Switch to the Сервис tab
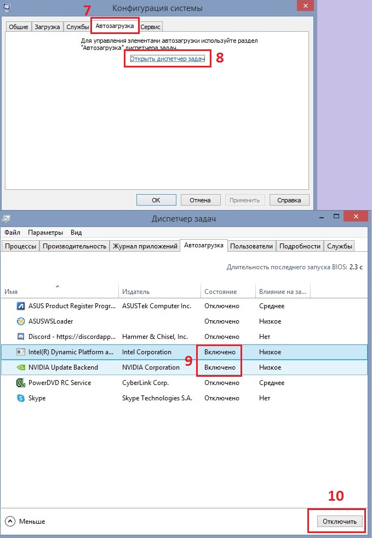This screenshot has width=372, height=538. 150,27
